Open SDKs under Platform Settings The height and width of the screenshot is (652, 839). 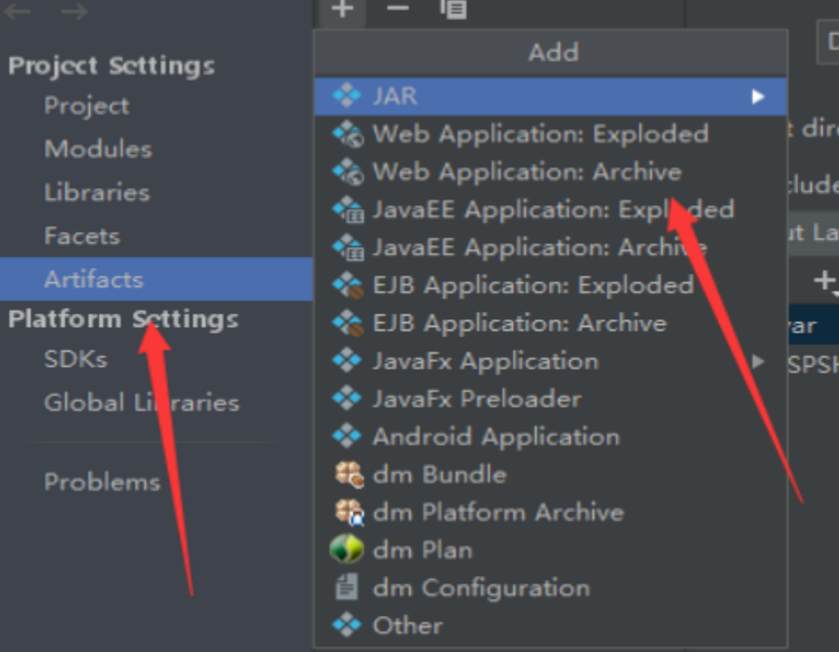76,359
